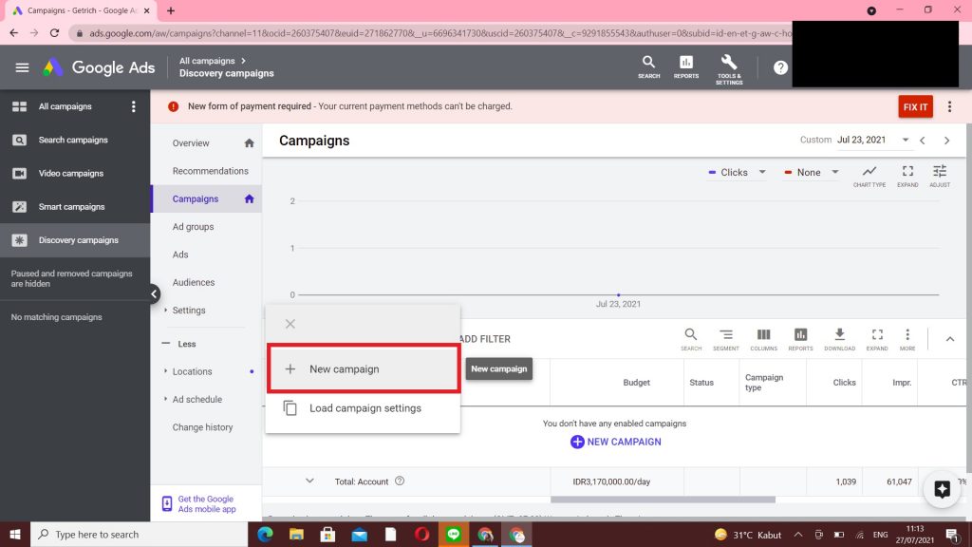Collapse the chart with the up chevron

949,339
